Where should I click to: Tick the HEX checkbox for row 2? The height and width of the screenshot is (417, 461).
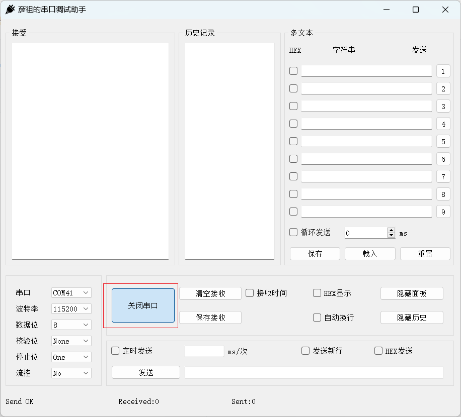pos(293,88)
